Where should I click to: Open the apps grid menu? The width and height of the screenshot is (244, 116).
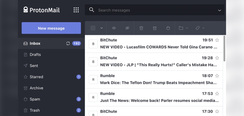pyautogui.click(x=76, y=10)
